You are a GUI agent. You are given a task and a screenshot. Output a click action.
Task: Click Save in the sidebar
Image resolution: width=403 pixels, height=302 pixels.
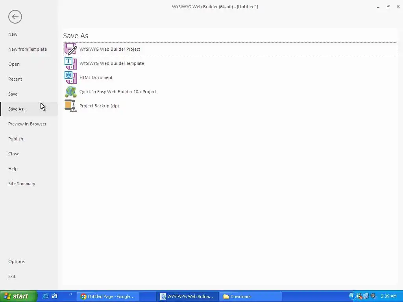pos(13,94)
